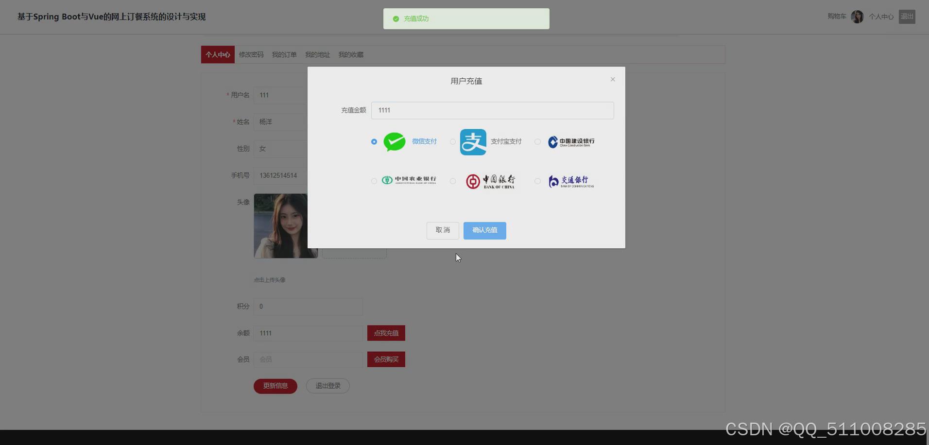The height and width of the screenshot is (445, 929).
Task: Switch to the 我的地址 tab
Action: [317, 54]
